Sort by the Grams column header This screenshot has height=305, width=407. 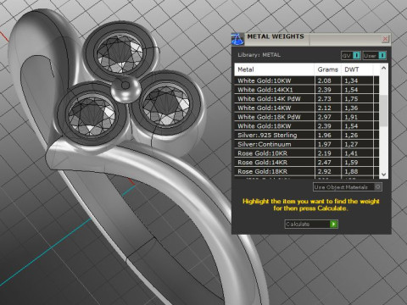[x=328, y=69]
